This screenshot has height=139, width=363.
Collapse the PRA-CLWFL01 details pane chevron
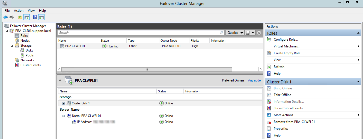point(60,81)
